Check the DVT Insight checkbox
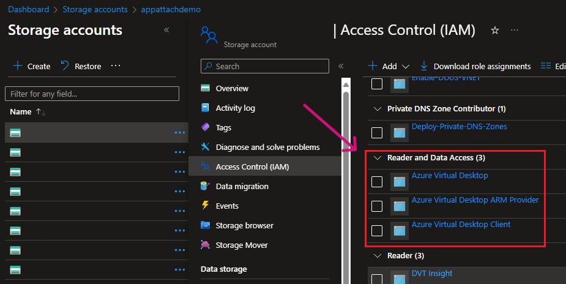 coord(377,279)
